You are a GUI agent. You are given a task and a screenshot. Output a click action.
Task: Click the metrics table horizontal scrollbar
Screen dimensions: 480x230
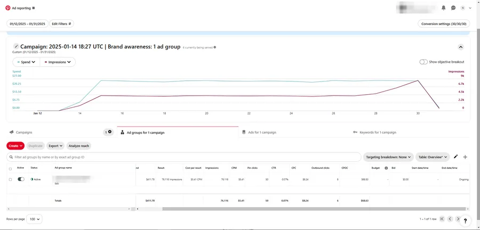click(x=314, y=209)
